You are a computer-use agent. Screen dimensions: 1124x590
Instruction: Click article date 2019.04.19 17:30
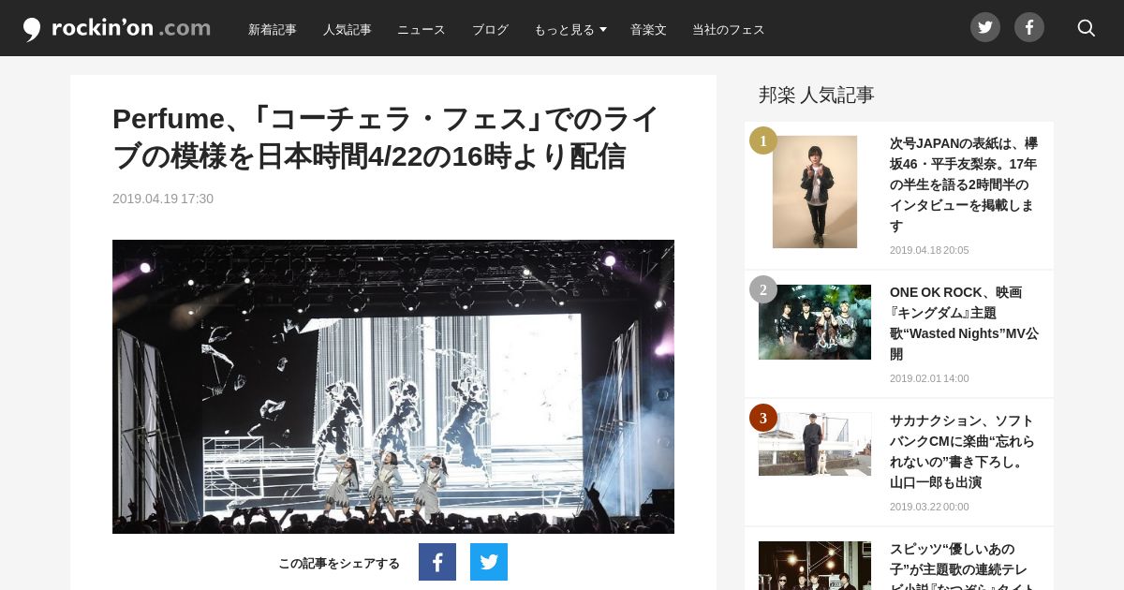click(163, 199)
